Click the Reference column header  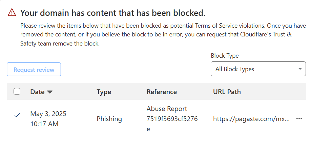162,92
